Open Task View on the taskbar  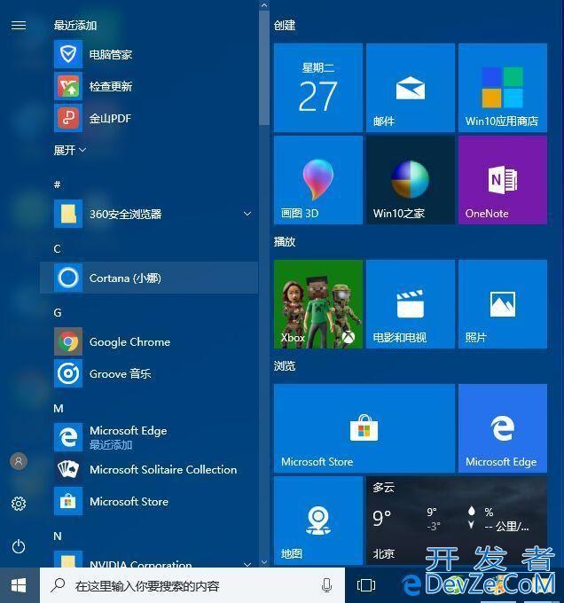(366, 585)
